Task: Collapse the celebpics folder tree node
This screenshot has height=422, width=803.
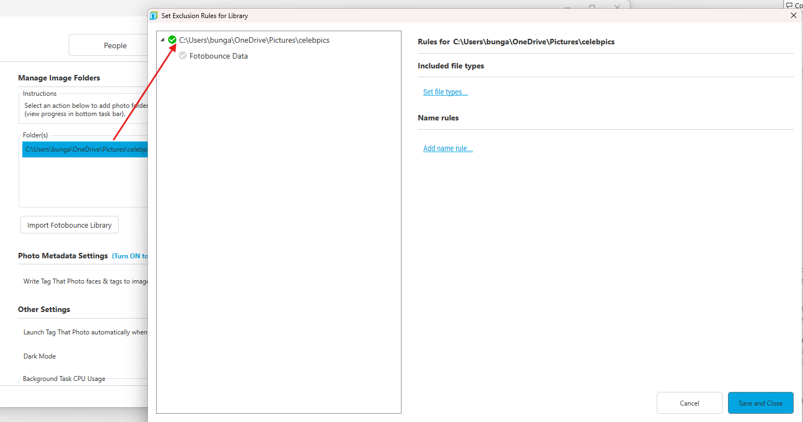Action: tap(162, 39)
